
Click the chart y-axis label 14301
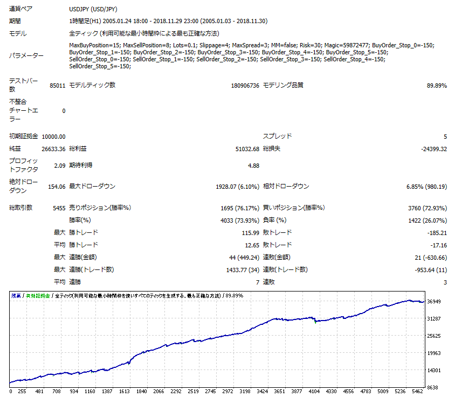(x=434, y=371)
